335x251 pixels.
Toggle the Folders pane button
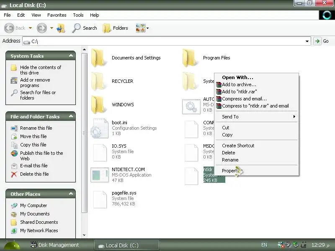[x=116, y=28]
